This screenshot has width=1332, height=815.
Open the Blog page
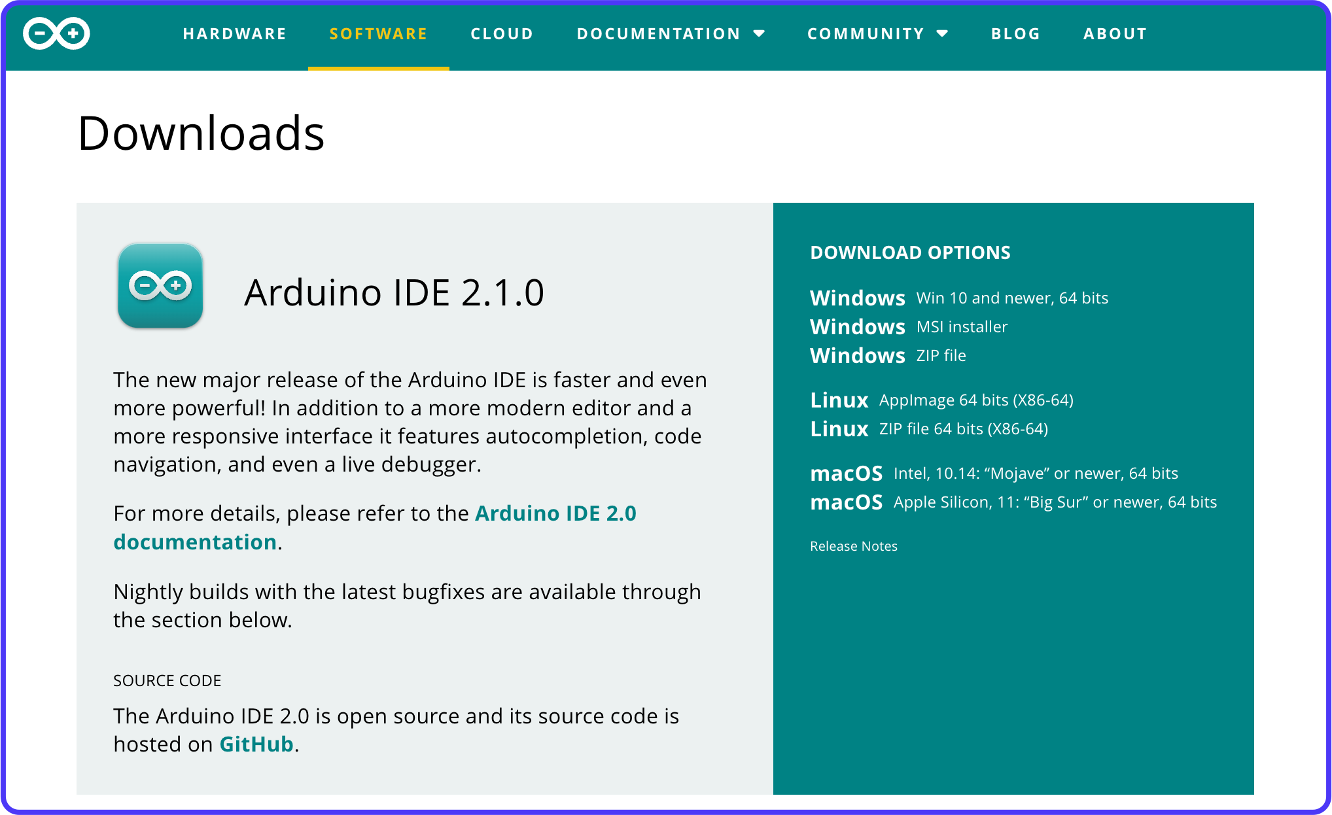pos(1015,34)
